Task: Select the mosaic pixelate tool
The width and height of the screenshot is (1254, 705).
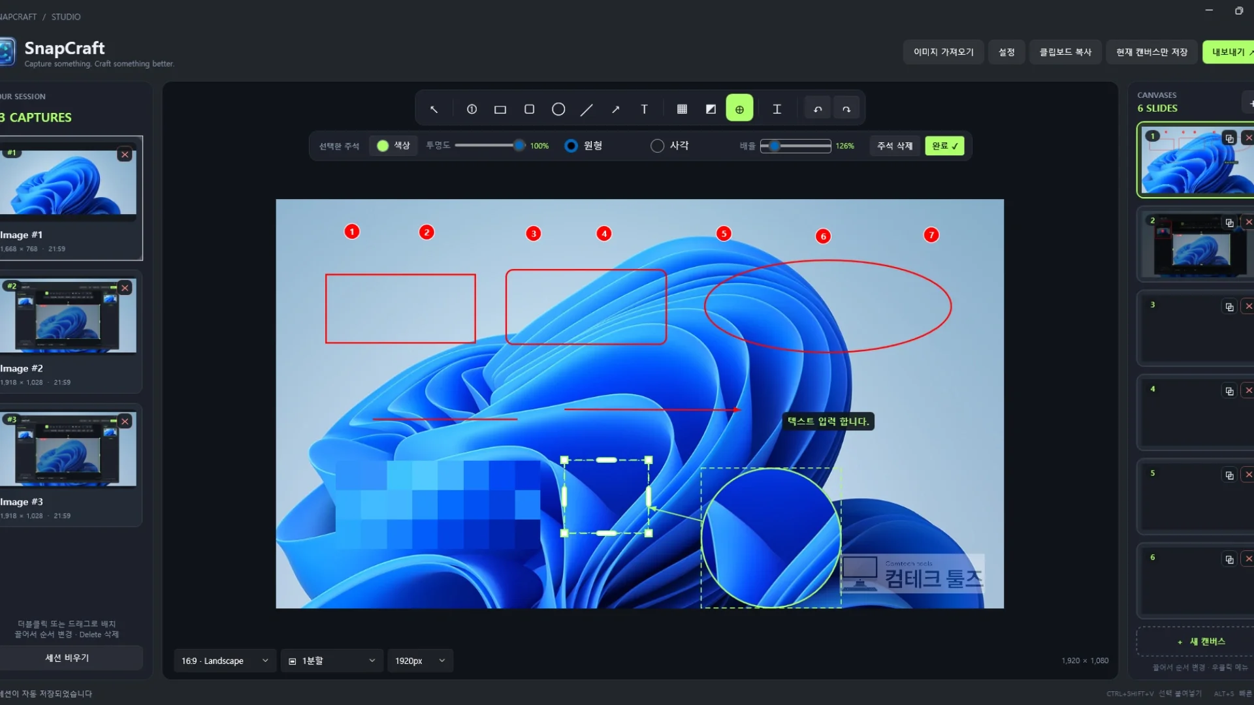Action: click(682, 109)
